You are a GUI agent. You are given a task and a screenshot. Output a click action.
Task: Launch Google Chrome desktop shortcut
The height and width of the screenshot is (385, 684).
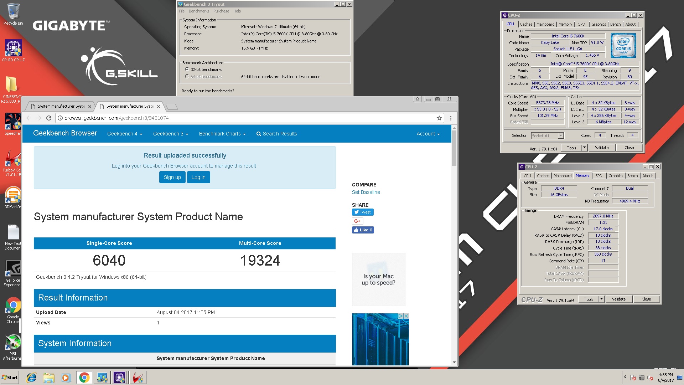click(13, 310)
